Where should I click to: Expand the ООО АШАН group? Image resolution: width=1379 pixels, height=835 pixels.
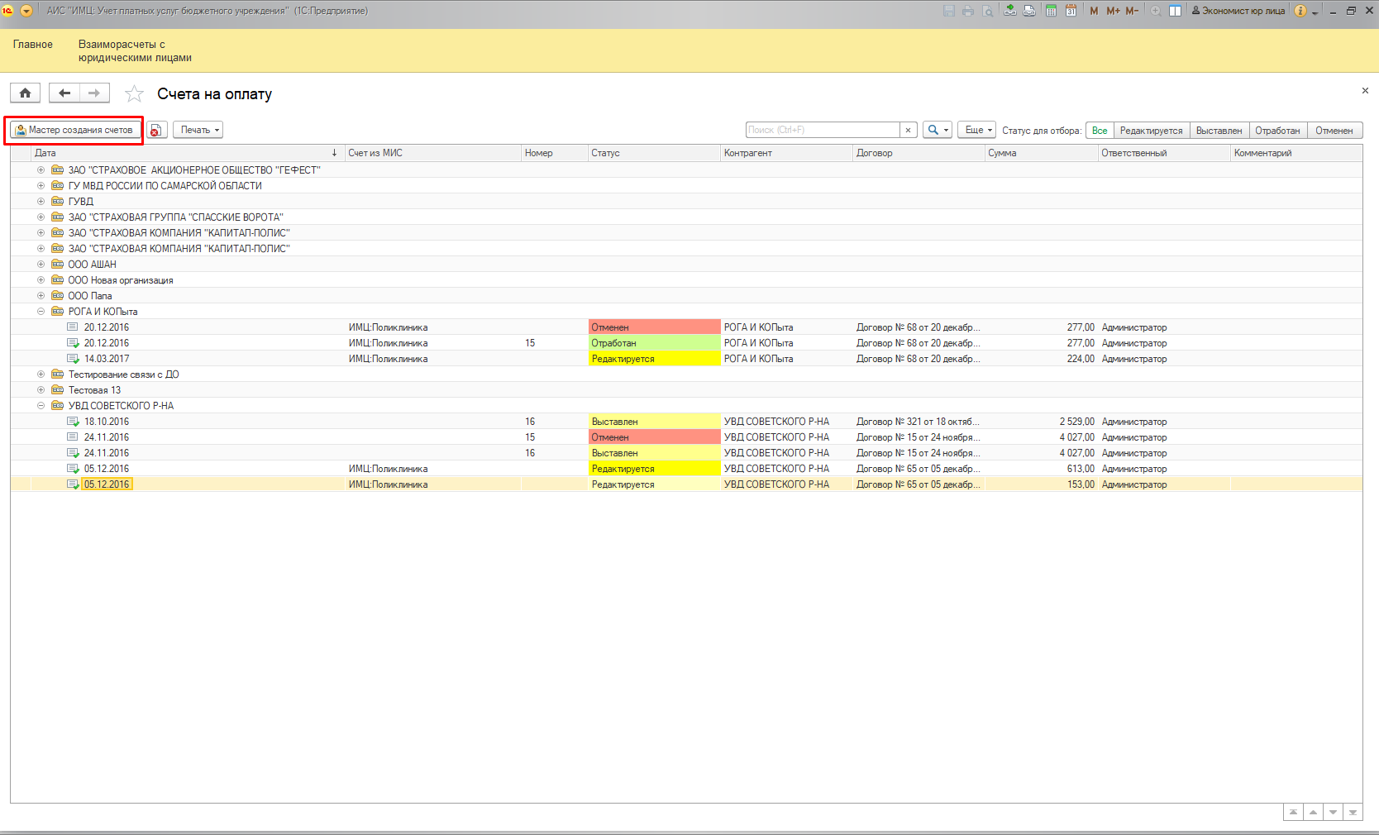(41, 265)
